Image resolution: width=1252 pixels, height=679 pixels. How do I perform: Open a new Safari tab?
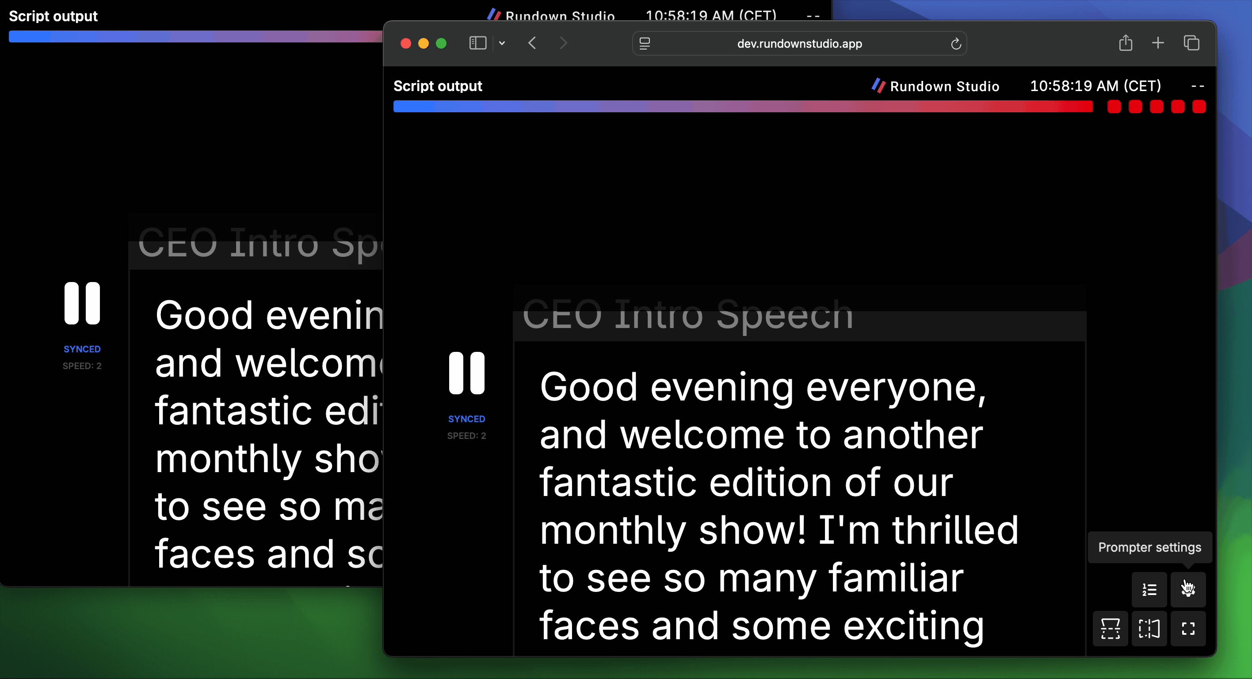click(x=1157, y=43)
